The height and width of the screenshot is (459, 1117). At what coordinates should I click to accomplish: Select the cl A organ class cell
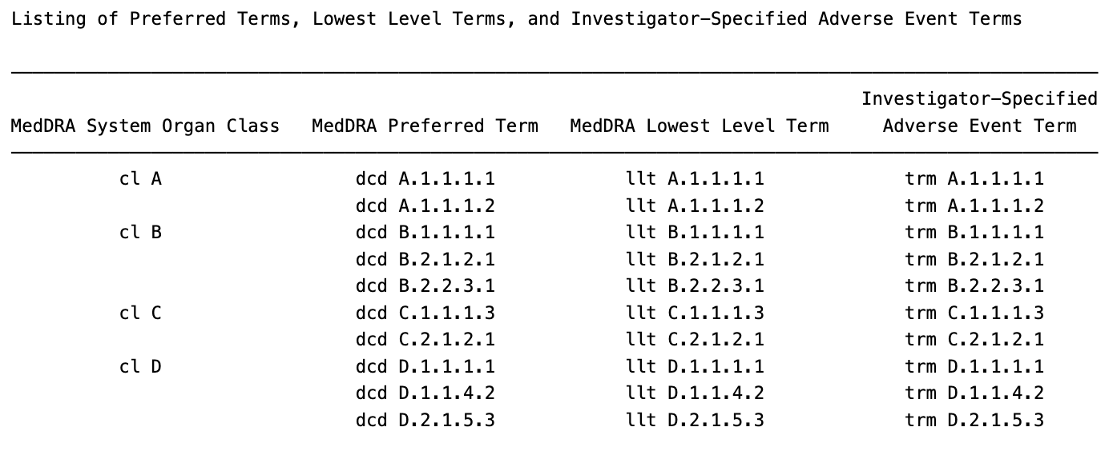(140, 178)
